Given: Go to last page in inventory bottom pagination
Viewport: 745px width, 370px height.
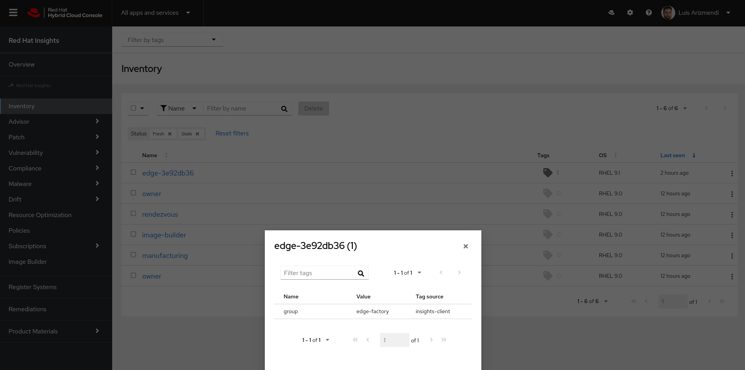Looking at the screenshot, I should (722, 301).
